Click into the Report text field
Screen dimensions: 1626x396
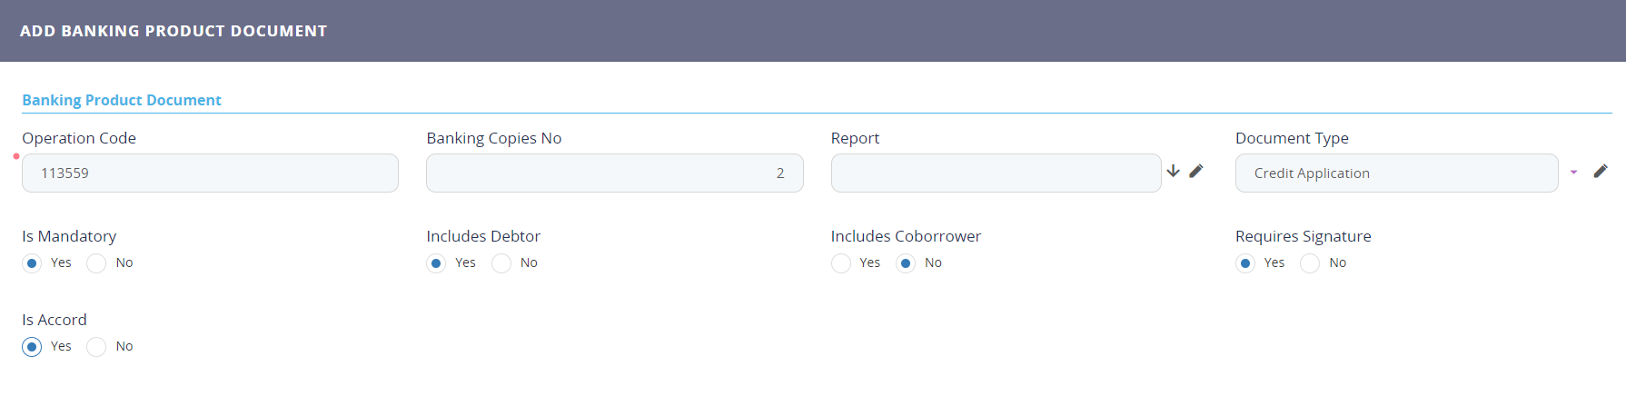(996, 173)
